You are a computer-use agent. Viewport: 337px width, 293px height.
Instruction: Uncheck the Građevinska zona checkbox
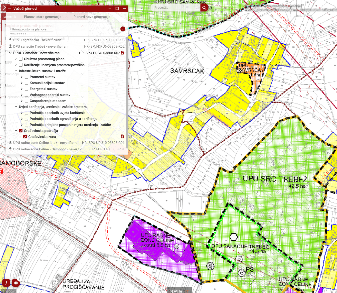click(x=25, y=137)
